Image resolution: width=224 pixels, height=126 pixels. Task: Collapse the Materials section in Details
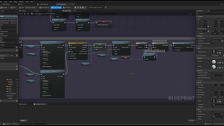197,58
